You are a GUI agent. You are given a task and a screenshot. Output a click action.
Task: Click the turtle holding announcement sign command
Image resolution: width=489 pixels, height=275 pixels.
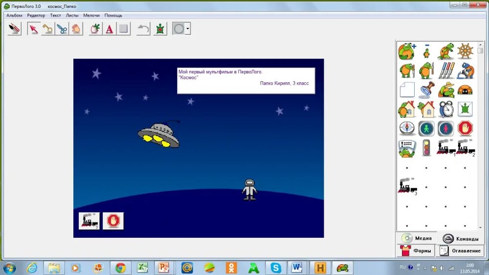(407, 148)
